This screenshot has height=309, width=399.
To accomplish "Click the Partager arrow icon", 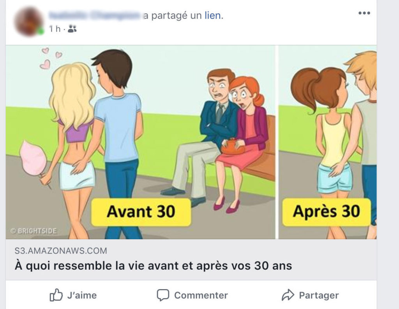I will click(288, 295).
